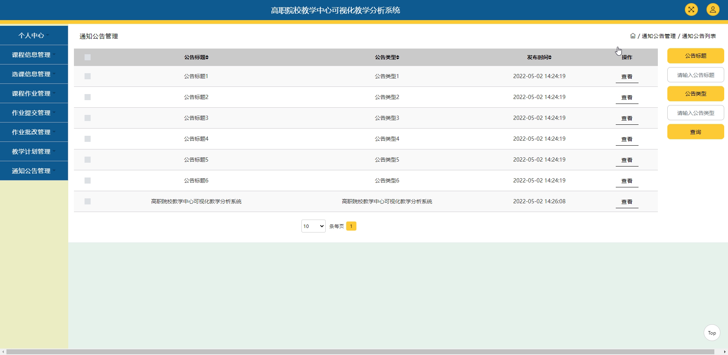Open the rows-per-page dropdown showing 10
This screenshot has height=355, width=728.
(314, 226)
